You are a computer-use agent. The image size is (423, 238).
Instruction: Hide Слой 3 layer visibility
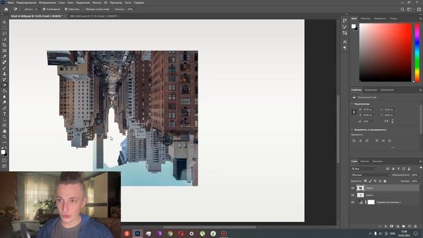pyautogui.click(x=352, y=188)
